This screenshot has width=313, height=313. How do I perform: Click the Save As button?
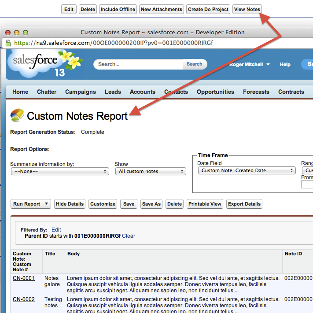(x=151, y=204)
